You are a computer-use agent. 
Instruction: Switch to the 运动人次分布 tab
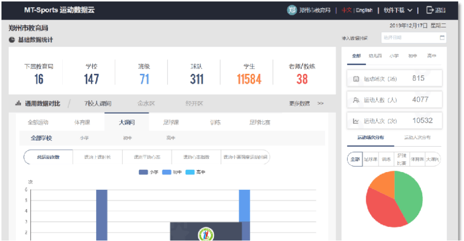point(417,138)
